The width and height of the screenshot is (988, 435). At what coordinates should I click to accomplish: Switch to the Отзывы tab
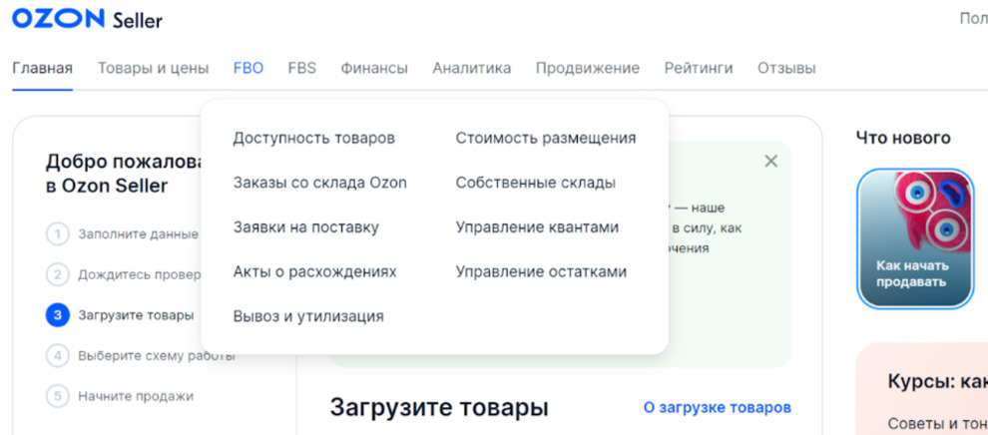tap(786, 68)
